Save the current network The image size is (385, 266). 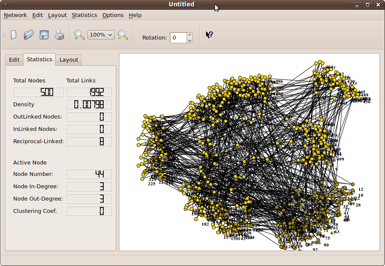tap(44, 35)
